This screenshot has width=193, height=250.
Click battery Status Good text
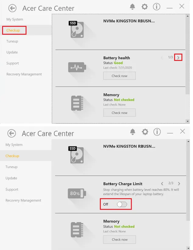coord(113,63)
